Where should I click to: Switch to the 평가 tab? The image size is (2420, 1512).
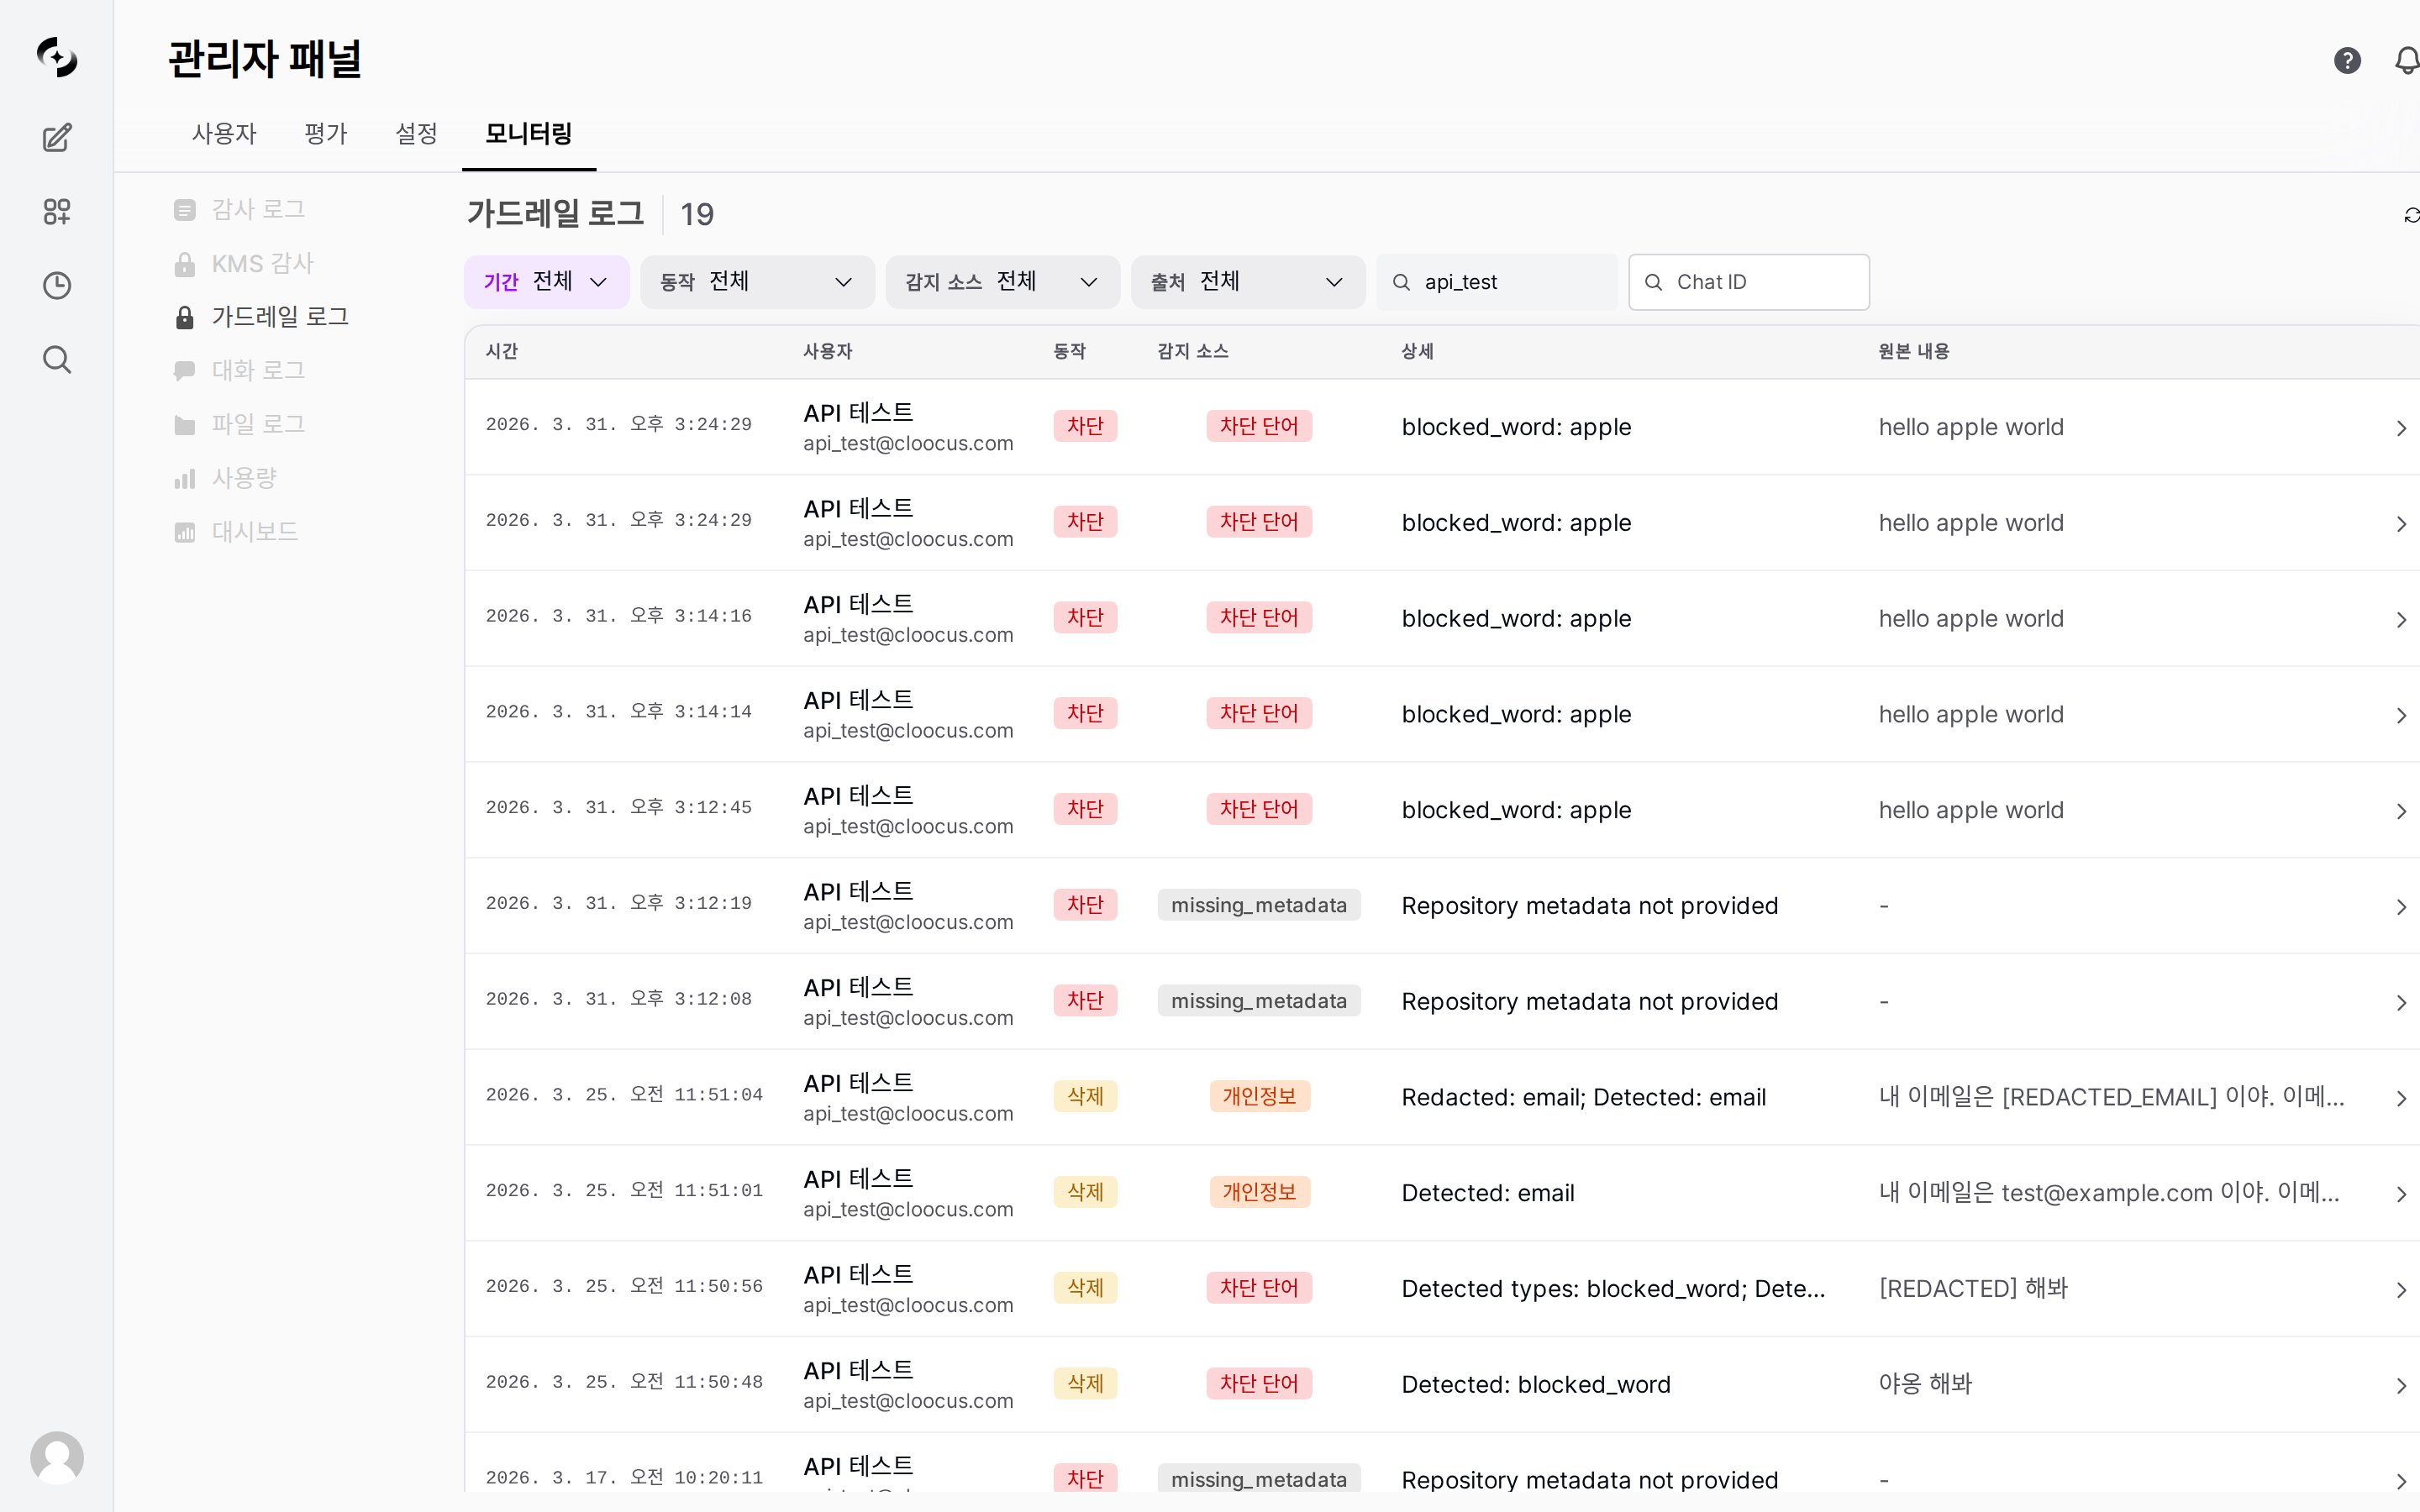tap(325, 133)
